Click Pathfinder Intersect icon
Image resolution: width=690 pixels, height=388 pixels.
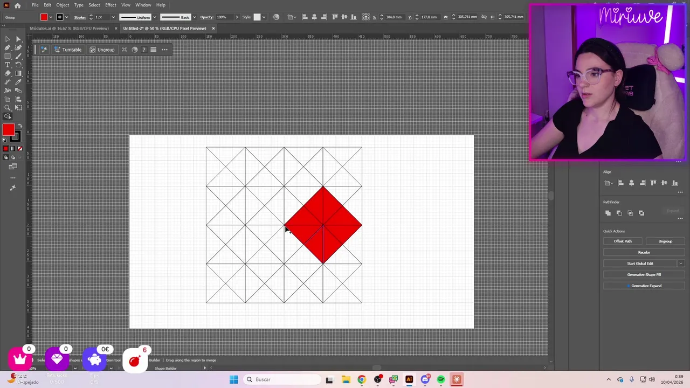tap(630, 213)
